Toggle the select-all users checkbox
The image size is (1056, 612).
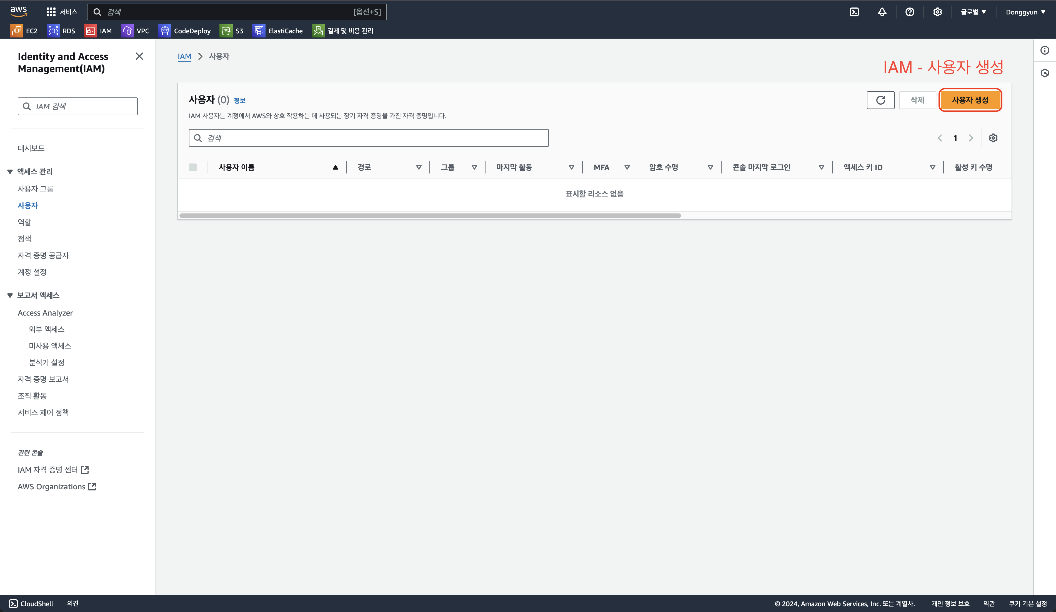pyautogui.click(x=193, y=168)
